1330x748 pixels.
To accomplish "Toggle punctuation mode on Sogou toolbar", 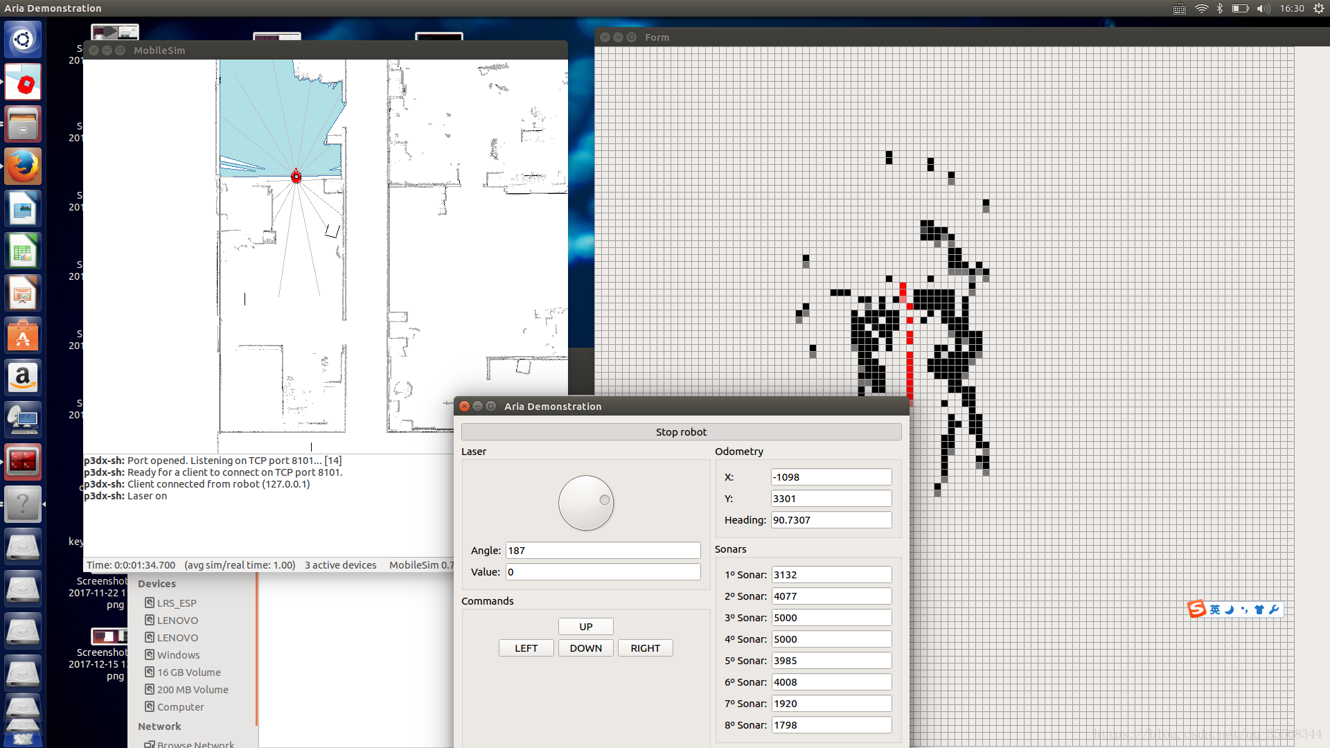I will (1245, 609).
